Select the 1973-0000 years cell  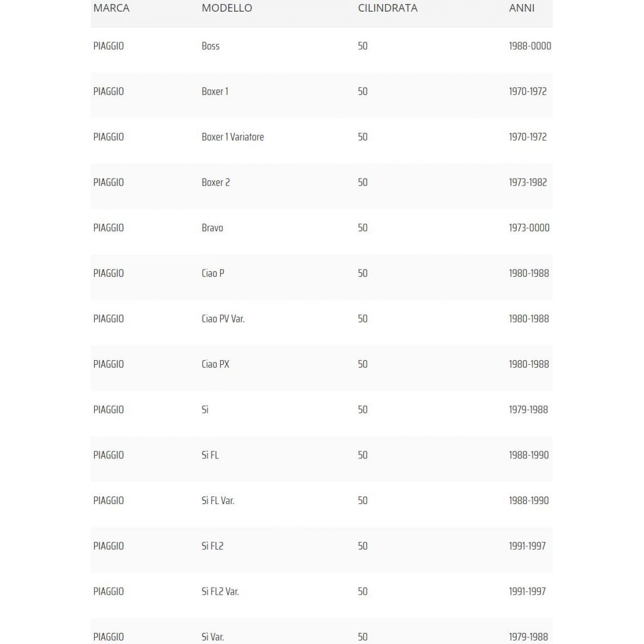529,228
